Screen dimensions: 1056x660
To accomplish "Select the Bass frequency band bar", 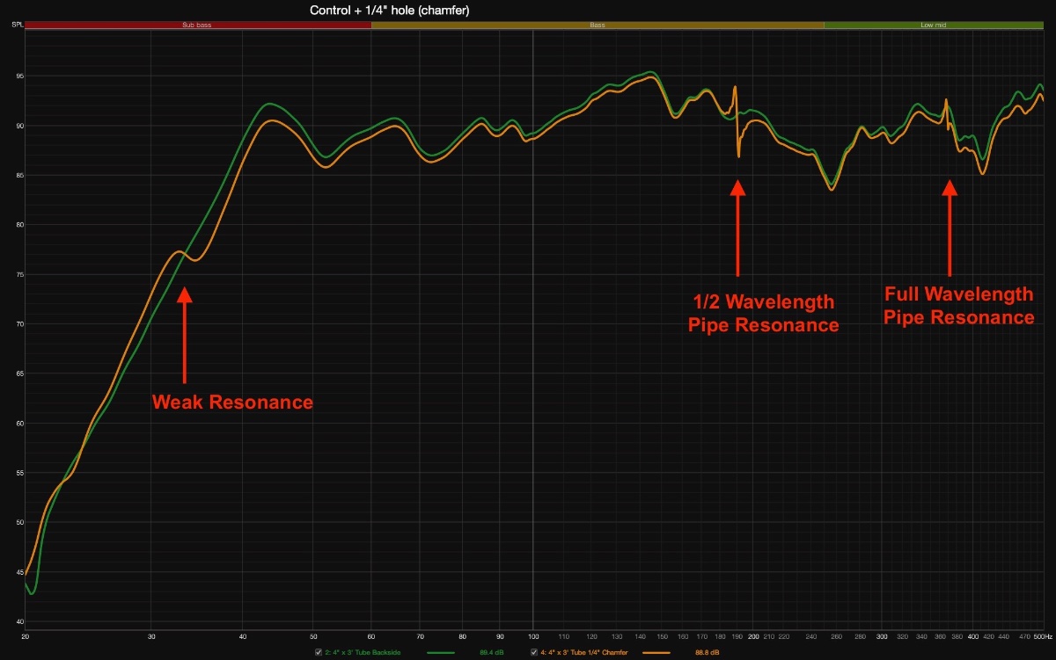I will (598, 25).
